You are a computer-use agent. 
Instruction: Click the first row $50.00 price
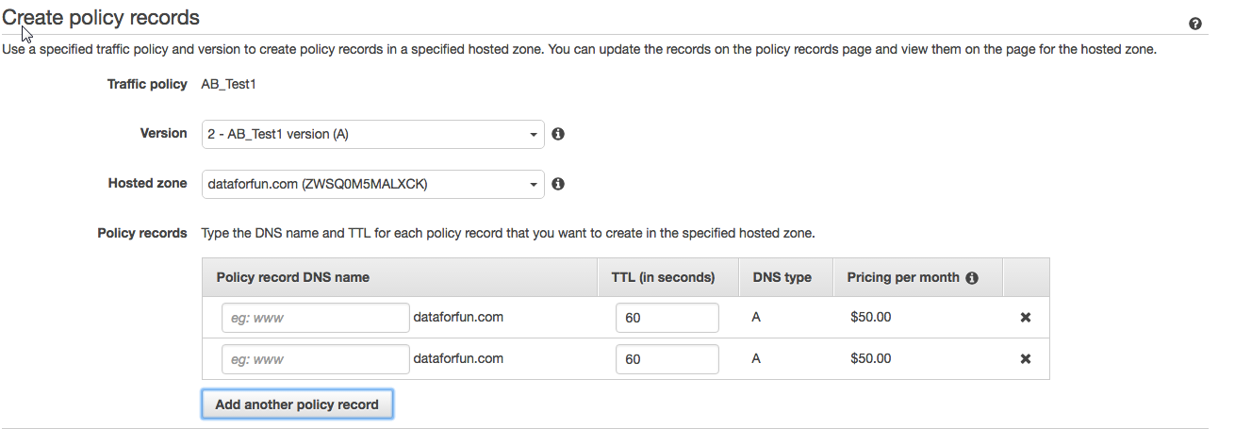click(870, 318)
